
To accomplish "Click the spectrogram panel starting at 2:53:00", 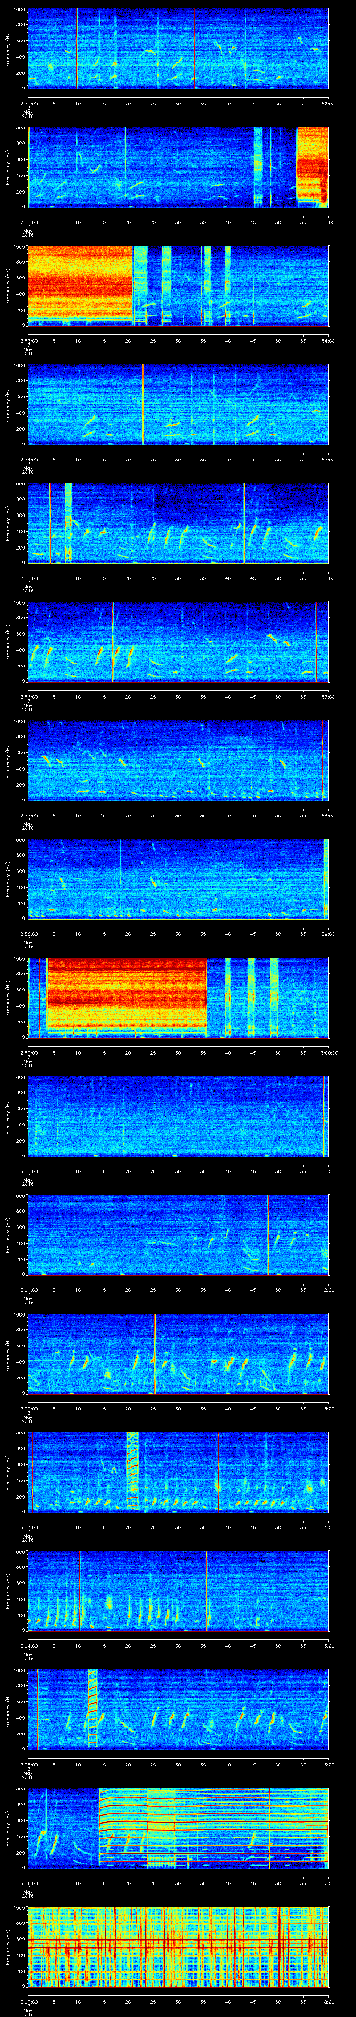I will (x=178, y=286).
